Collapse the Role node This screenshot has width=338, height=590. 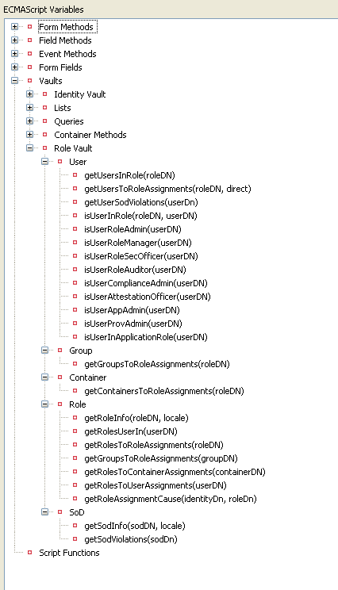(x=44, y=404)
